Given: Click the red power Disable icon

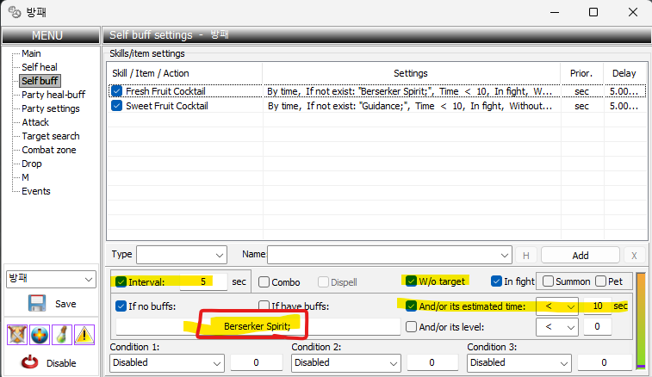Looking at the screenshot, I should point(28,362).
